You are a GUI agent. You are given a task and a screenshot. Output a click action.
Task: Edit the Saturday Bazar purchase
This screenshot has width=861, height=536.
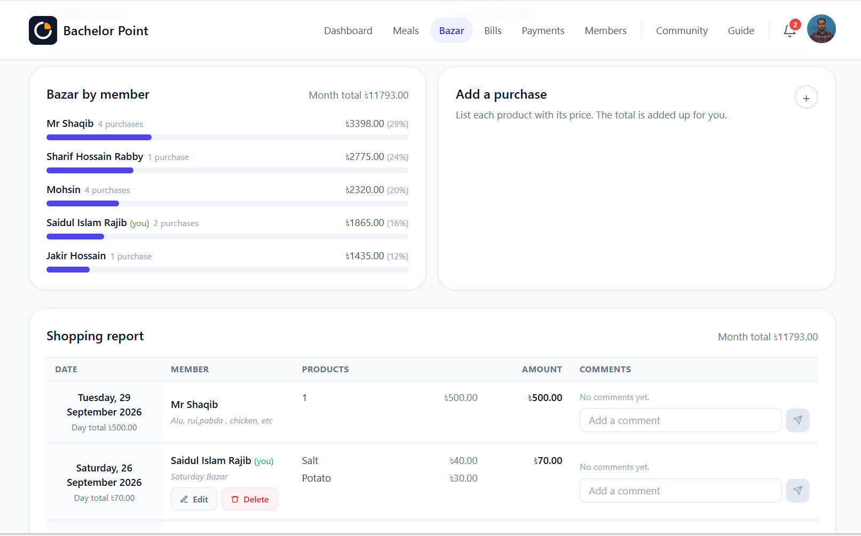click(x=194, y=499)
